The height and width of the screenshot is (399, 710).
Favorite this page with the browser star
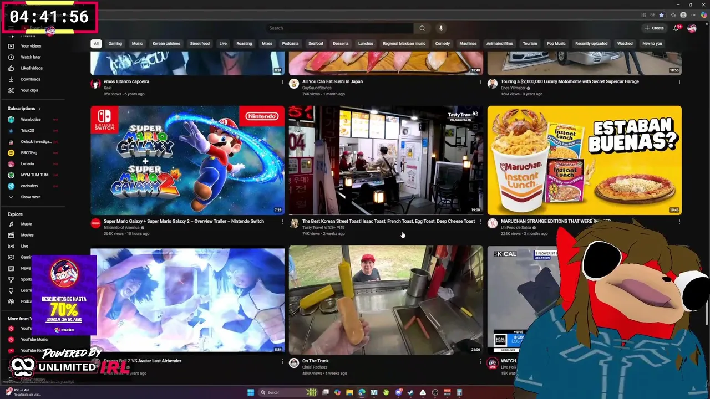click(x=661, y=15)
